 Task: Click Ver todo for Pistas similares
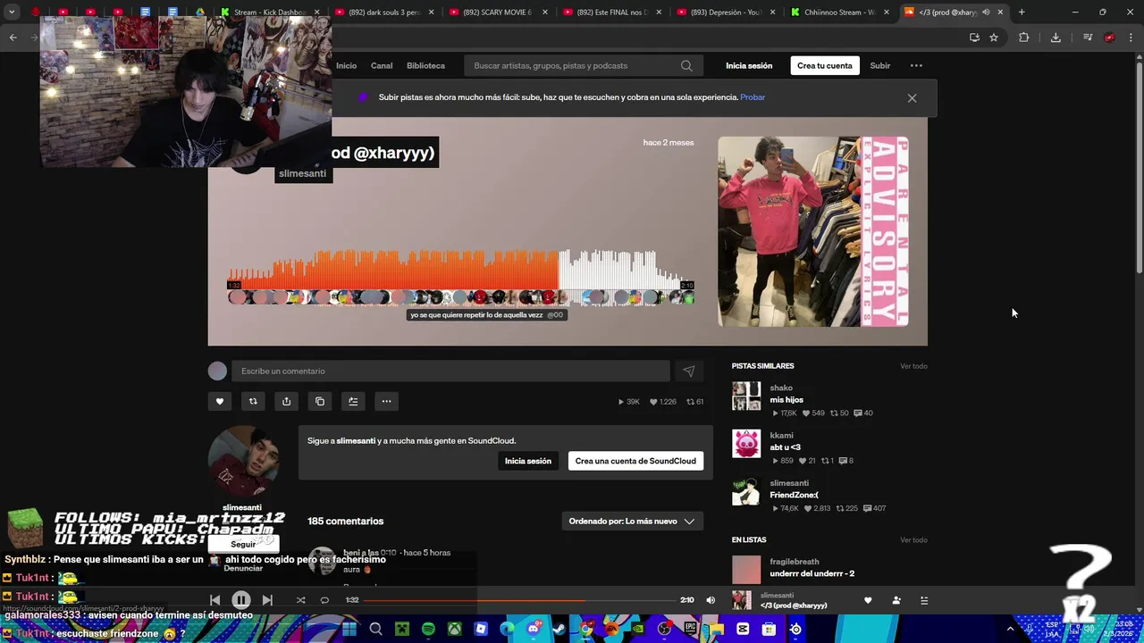[913, 366]
